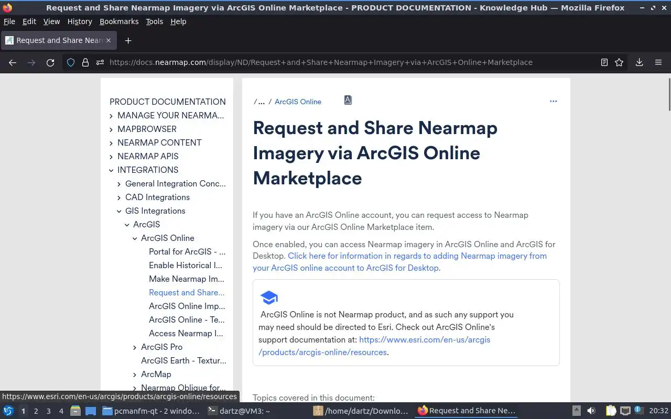Click the taskbar tray arrow up icon
Viewport: 671px width, 419px height.
[x=576, y=411]
